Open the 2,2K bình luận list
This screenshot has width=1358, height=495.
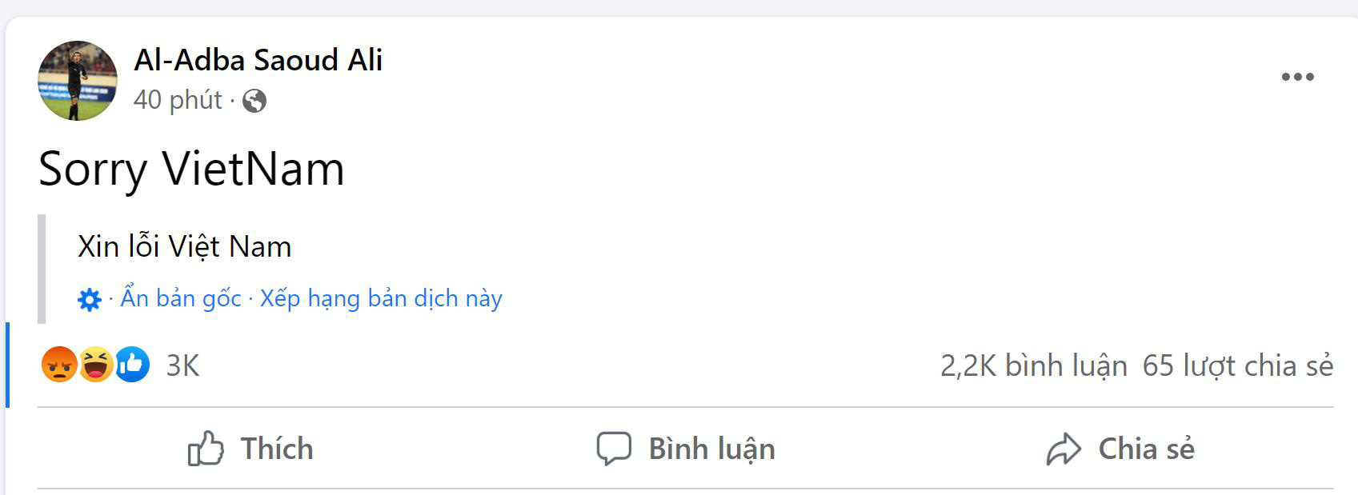coord(1034,365)
